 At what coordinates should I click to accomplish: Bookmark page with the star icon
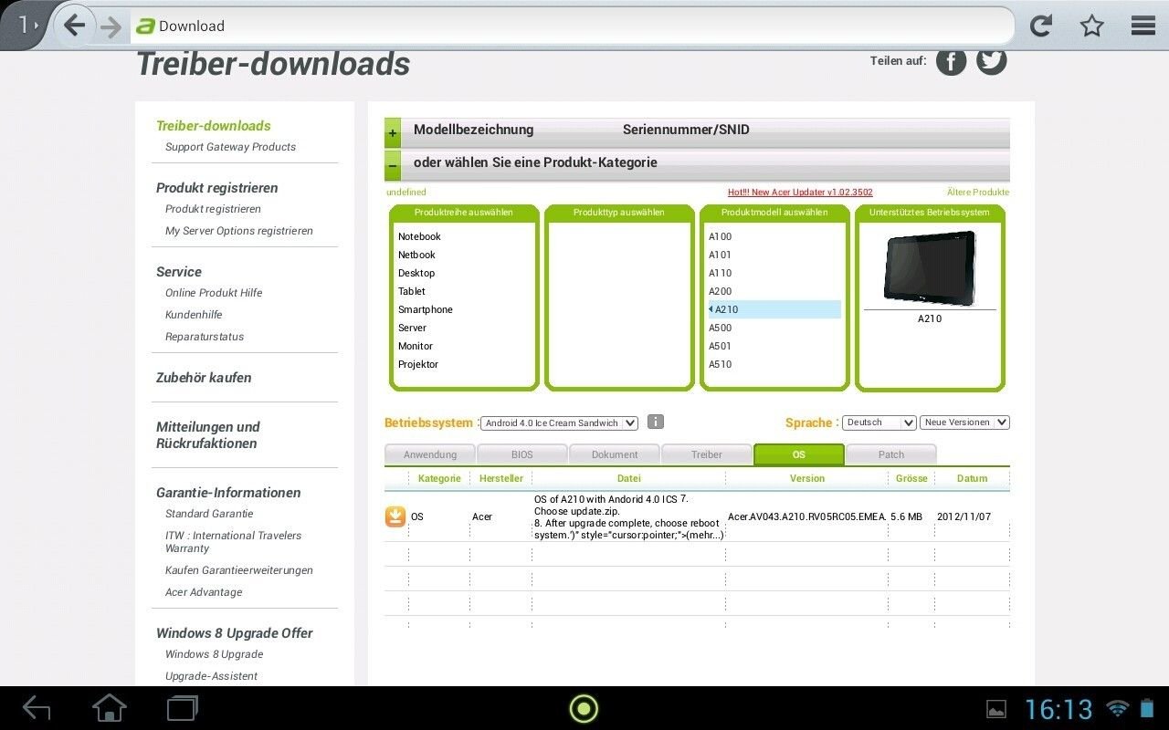(1092, 26)
